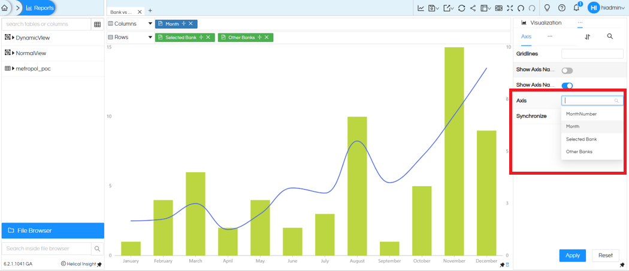Click the blue 8 link below chart
The width and height of the screenshot is (629, 271).
pyautogui.click(x=507, y=265)
